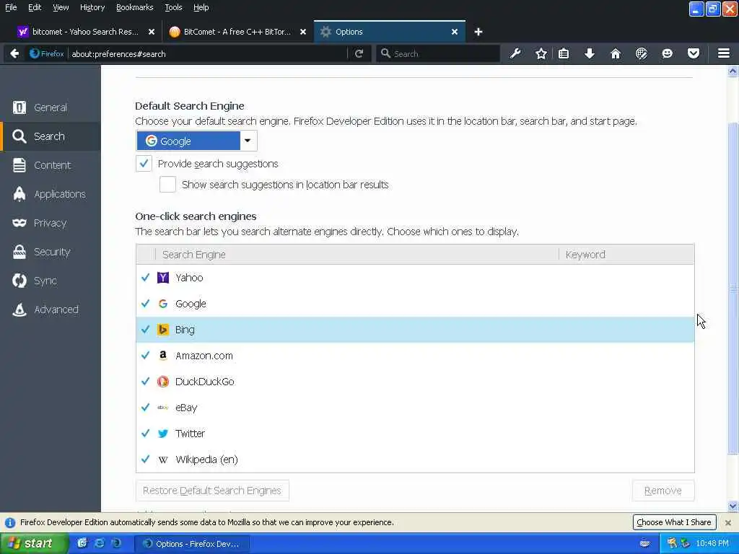
Task: Close the bitcomet Yahoo Search tab
Action: pos(152,32)
